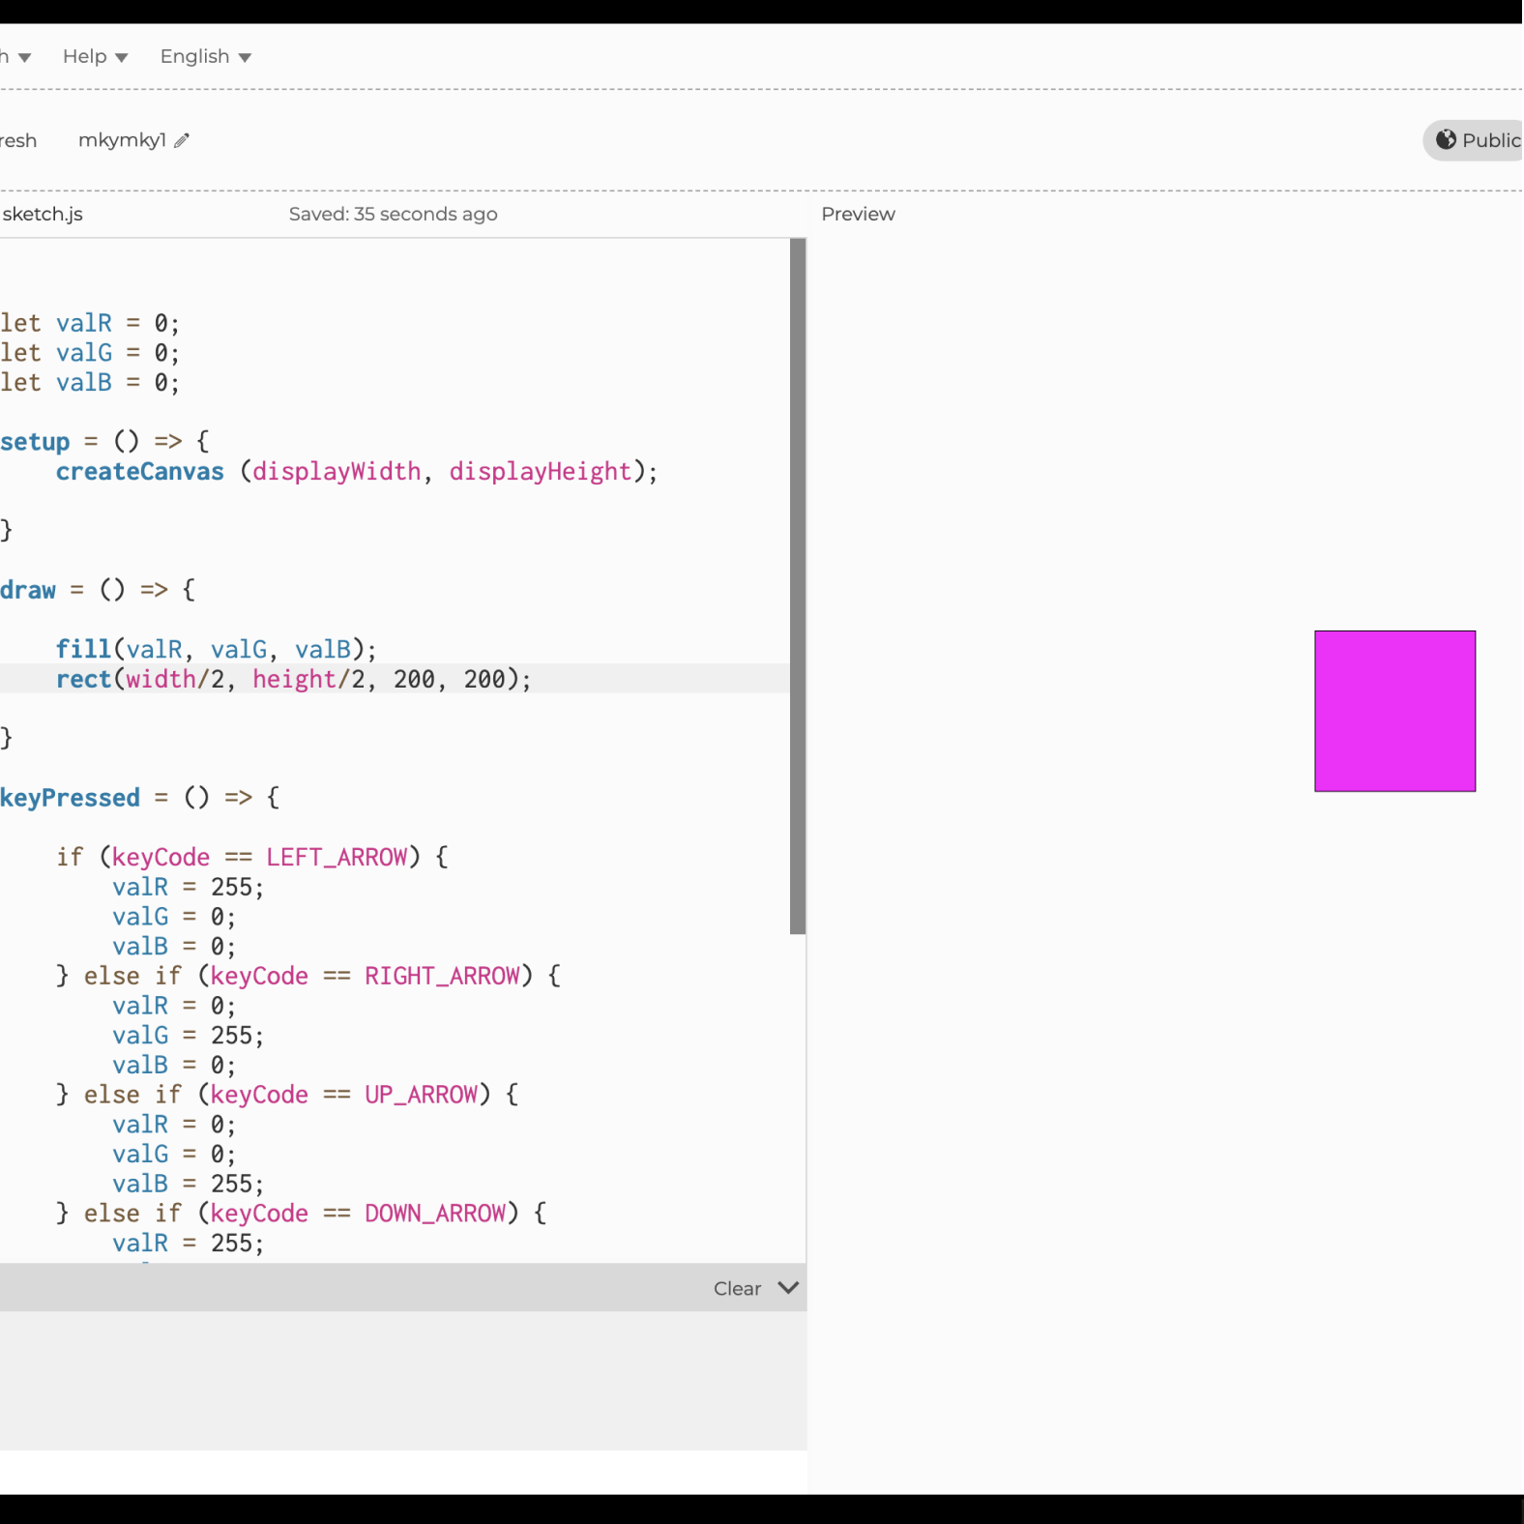This screenshot has width=1524, height=1524.
Task: Click the LEFT_ARROW condition line
Action: click(x=251, y=857)
